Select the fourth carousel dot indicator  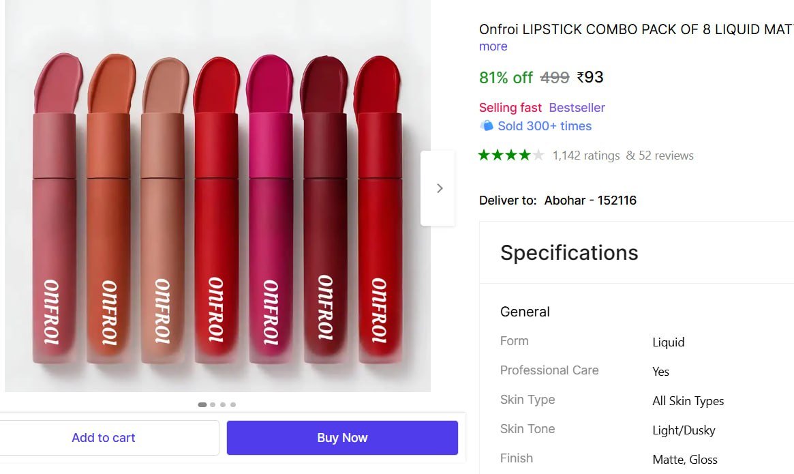(233, 404)
